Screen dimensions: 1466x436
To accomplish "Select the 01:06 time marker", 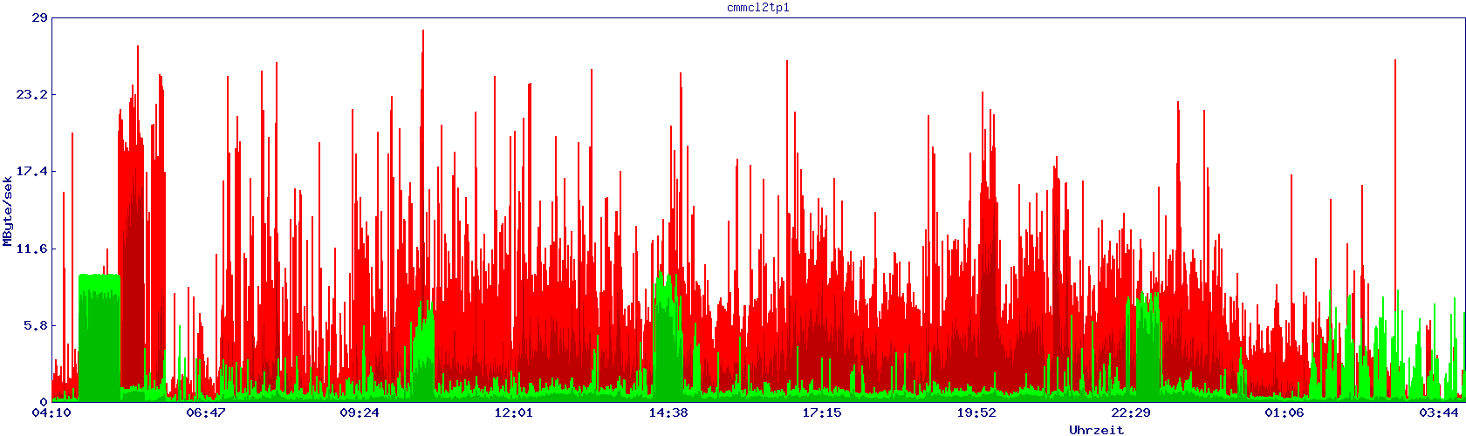I will point(1284,412).
